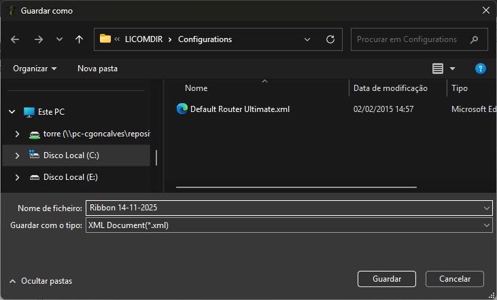Image resolution: width=497 pixels, height=300 pixels.
Task: Open the Organizar menu
Action: click(35, 69)
